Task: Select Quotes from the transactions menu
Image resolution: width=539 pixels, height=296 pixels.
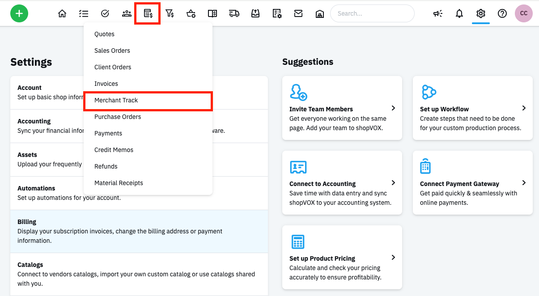Action: [104, 34]
